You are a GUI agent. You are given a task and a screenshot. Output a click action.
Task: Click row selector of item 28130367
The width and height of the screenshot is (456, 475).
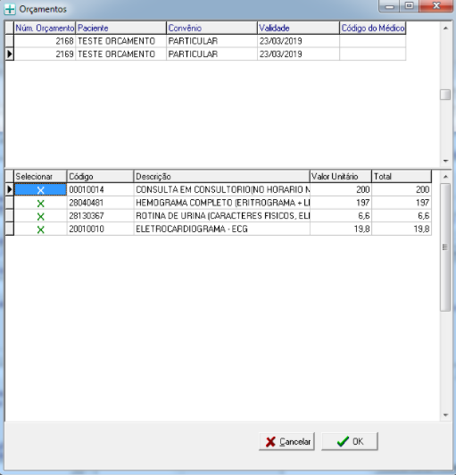pyautogui.click(x=10, y=216)
